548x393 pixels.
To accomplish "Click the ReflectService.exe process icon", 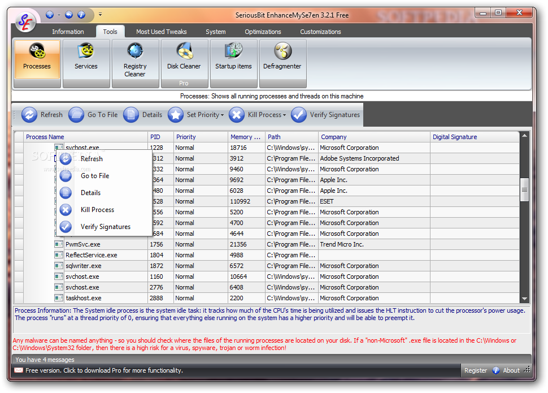I will coord(59,255).
